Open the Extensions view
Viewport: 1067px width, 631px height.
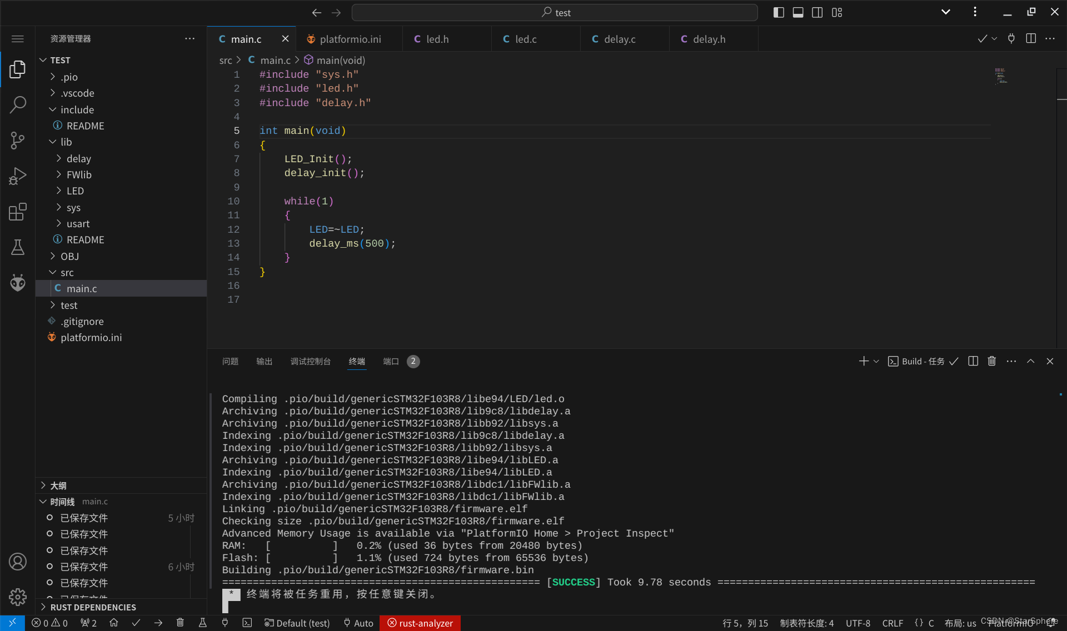tap(18, 212)
